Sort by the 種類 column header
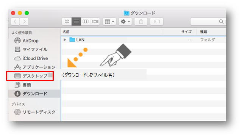 211,32
